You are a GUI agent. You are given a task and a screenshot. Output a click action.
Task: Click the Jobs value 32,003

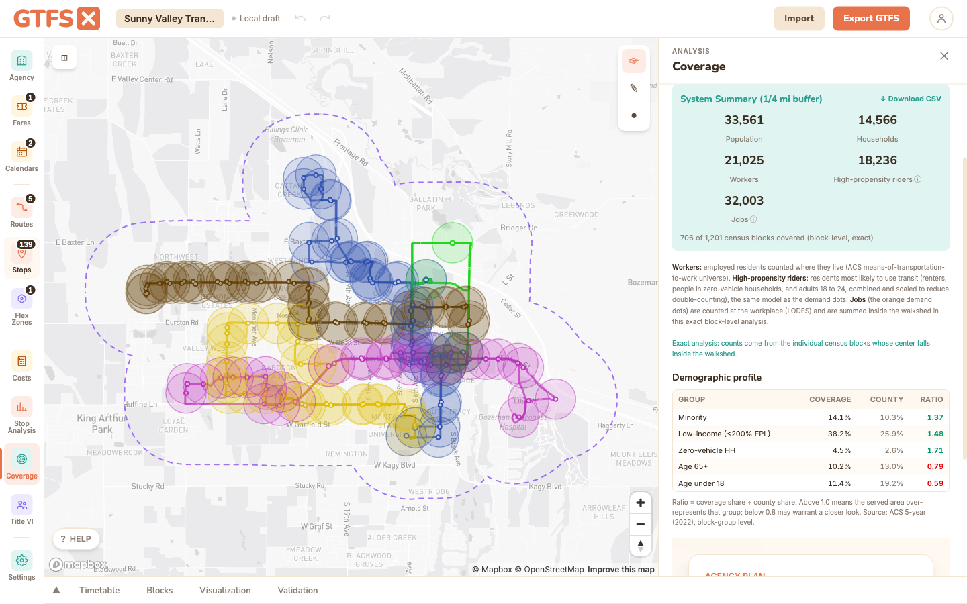[x=744, y=201]
